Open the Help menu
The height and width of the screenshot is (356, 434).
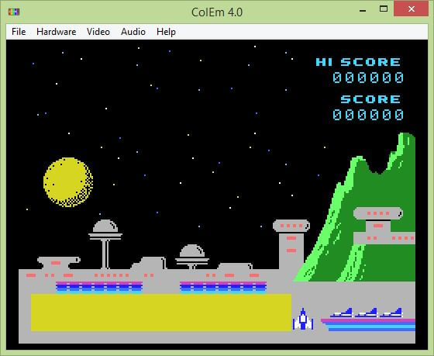(166, 32)
